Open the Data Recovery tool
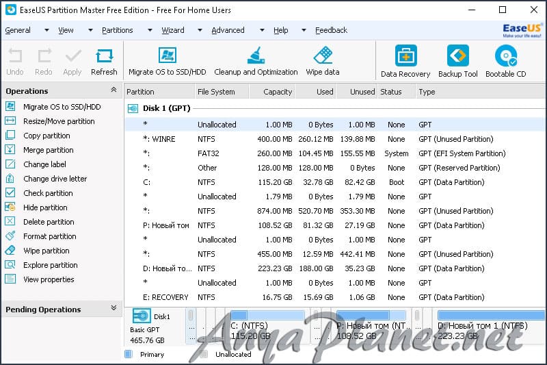Image resolution: width=547 pixels, height=365 pixels. click(x=405, y=62)
